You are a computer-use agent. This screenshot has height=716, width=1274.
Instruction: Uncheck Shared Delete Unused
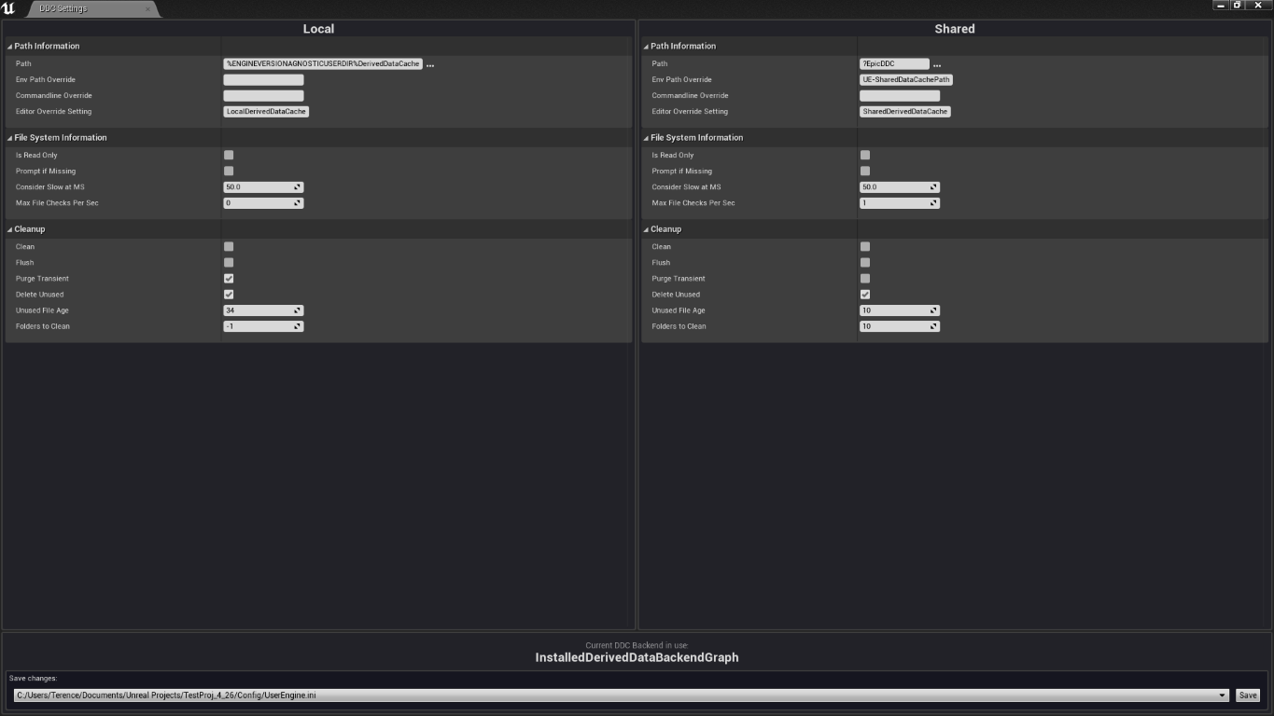tap(865, 294)
